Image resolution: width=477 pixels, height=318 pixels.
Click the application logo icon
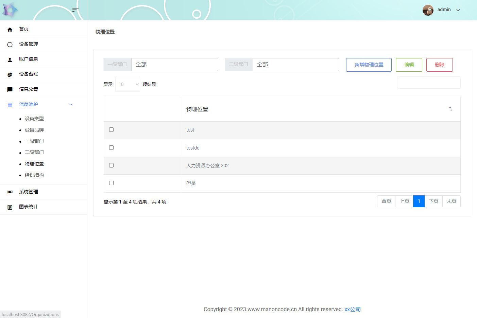coord(10,10)
